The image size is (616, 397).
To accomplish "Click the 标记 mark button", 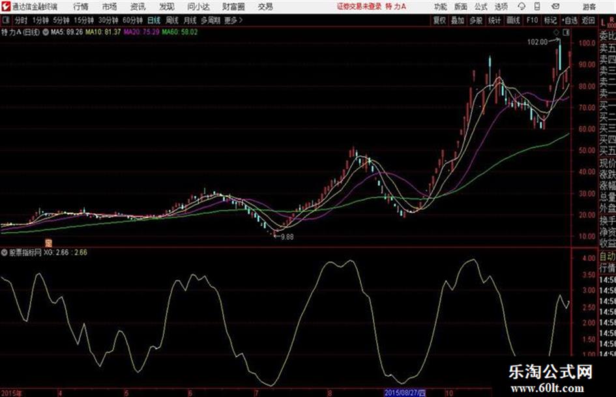I will [550, 20].
